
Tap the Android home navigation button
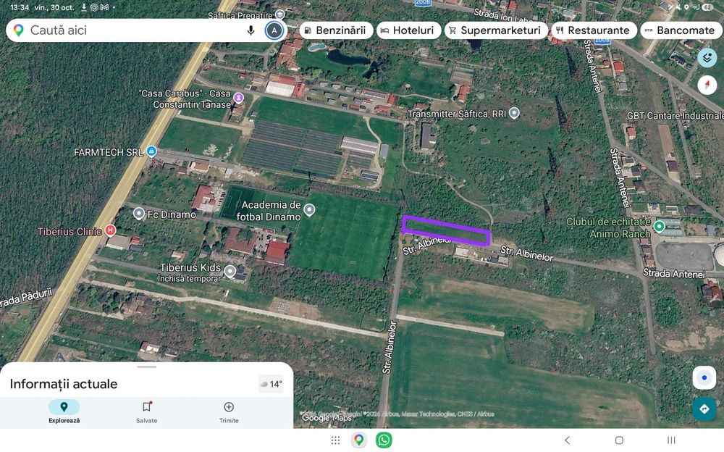[619, 440]
